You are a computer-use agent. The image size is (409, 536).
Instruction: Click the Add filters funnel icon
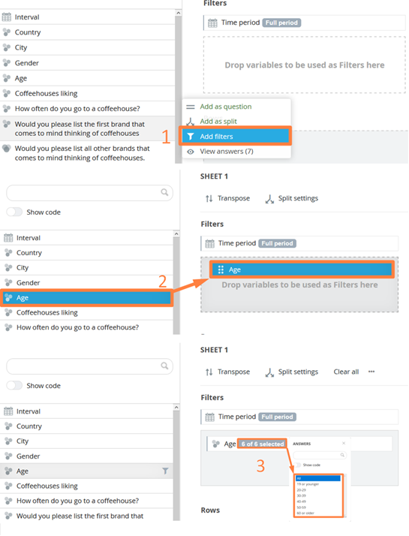pos(191,137)
